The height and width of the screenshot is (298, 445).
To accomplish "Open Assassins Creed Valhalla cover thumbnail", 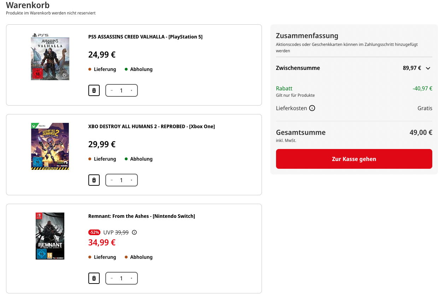I will 50,56.
